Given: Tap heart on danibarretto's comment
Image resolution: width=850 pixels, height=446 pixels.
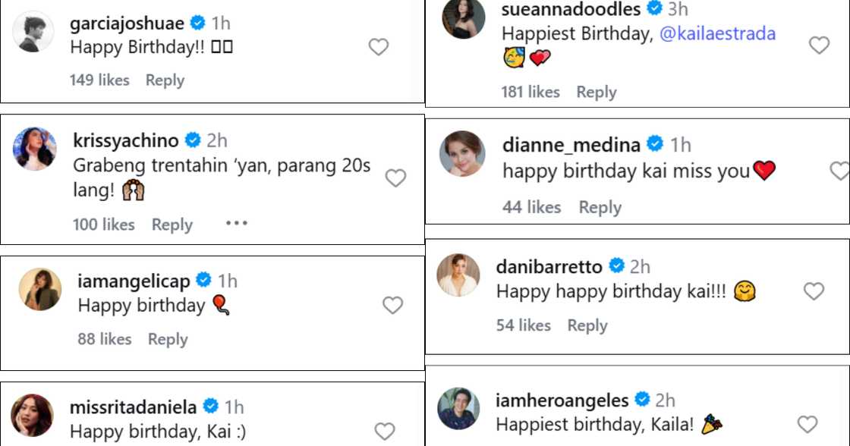Looking at the screenshot, I should 814,291.
